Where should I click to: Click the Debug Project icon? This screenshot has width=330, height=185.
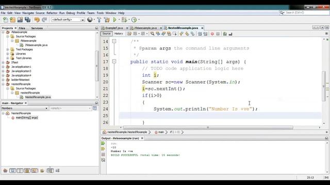(x=124, y=20)
